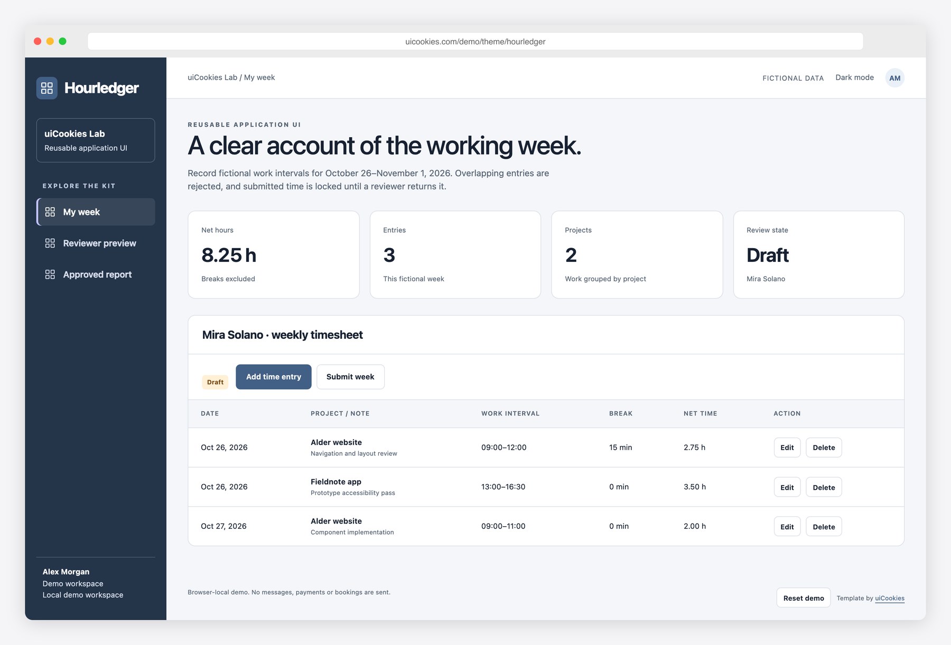
Task: Click the 2.75 h net time
Action: (x=694, y=447)
